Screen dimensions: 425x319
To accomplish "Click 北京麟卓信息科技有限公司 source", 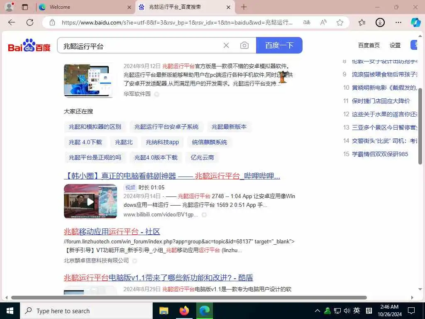I will tap(96, 260).
